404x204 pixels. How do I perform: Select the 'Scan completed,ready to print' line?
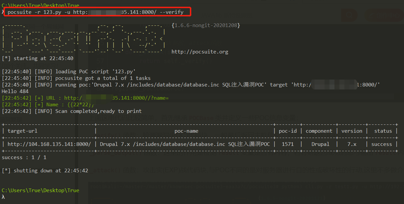[x=72, y=111]
